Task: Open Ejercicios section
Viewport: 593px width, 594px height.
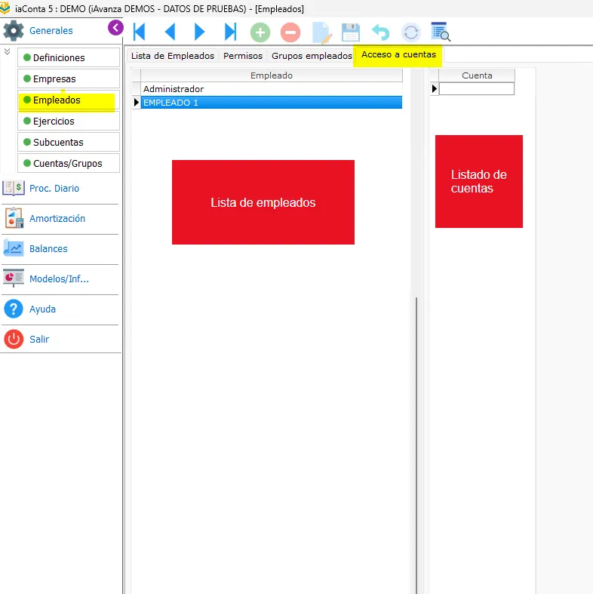Action: pos(69,122)
